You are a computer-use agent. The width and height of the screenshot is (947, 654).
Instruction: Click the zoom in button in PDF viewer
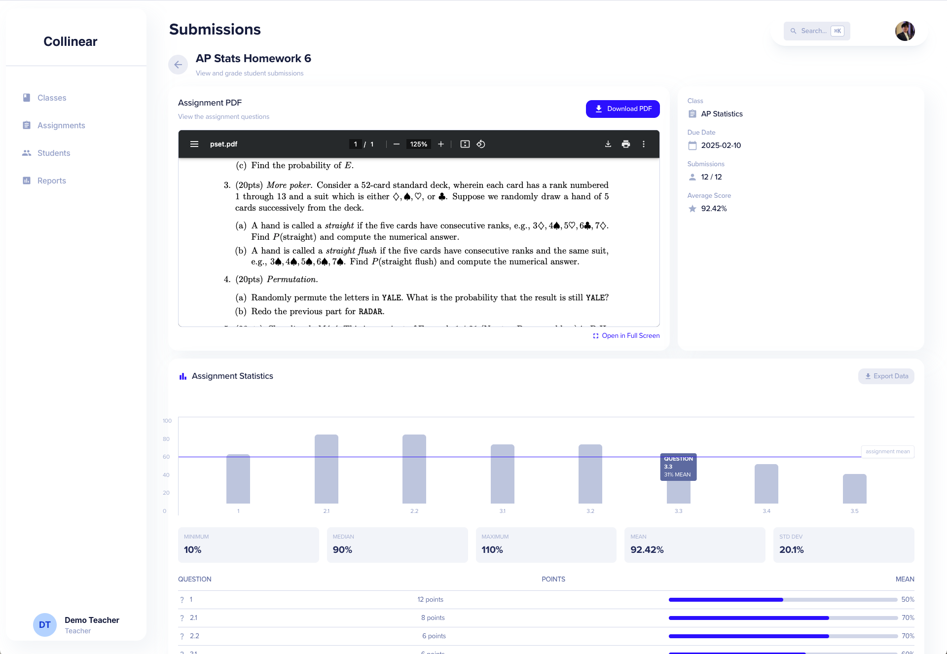tap(442, 144)
